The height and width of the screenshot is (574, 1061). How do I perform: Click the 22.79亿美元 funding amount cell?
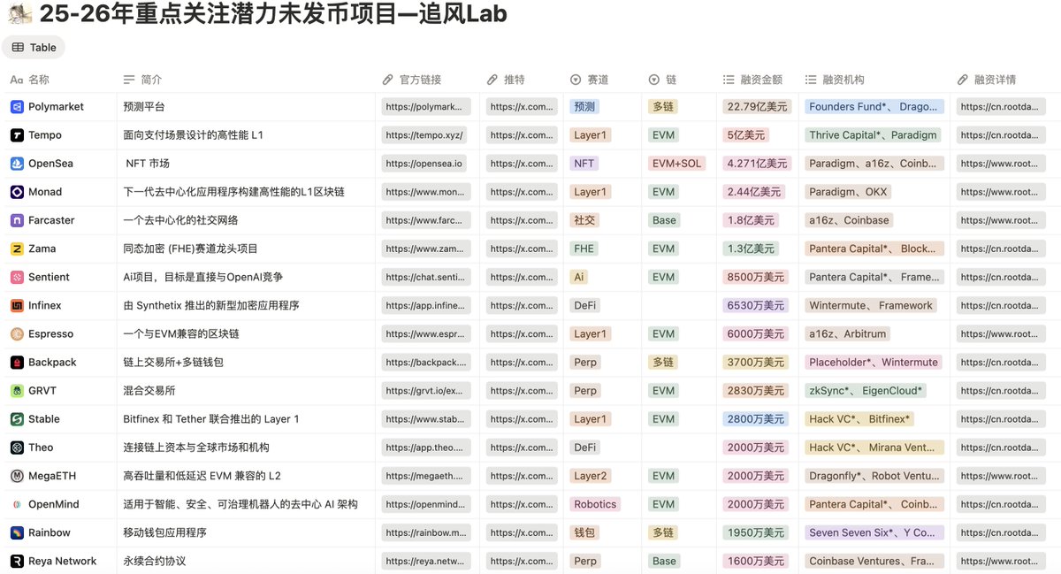[x=756, y=107]
